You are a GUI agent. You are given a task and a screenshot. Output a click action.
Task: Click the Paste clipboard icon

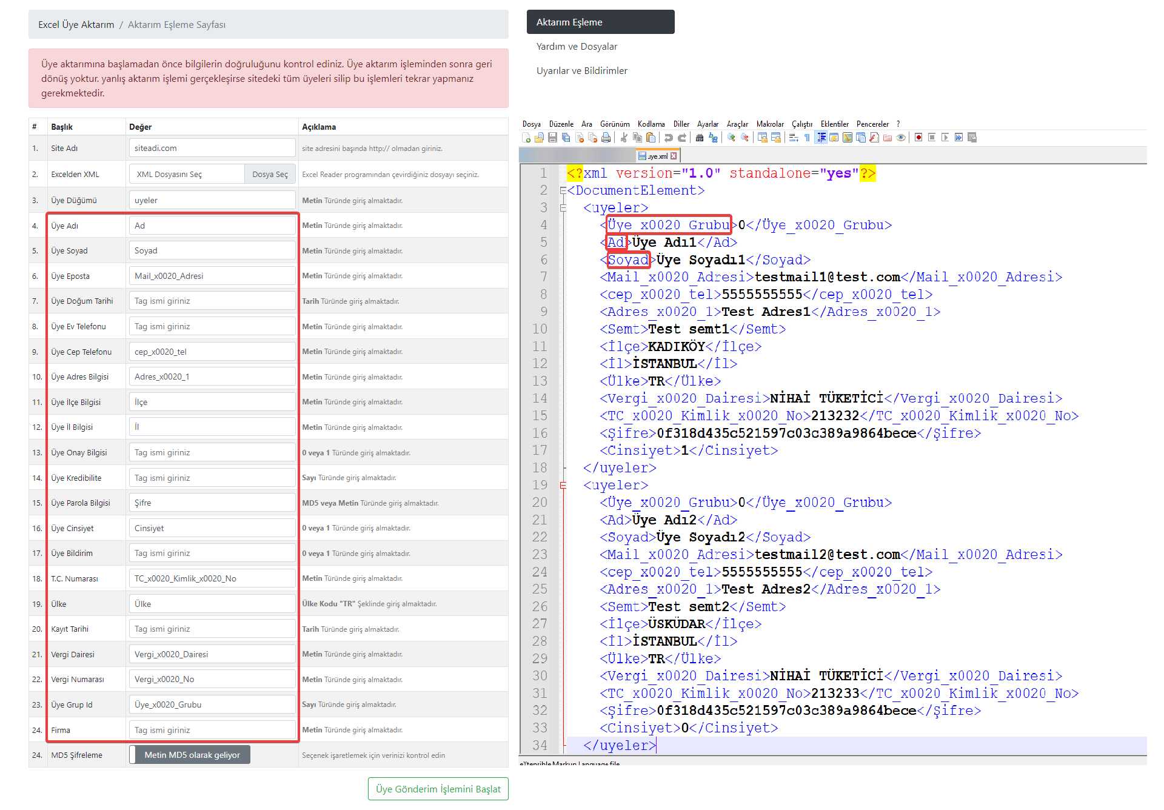[651, 138]
